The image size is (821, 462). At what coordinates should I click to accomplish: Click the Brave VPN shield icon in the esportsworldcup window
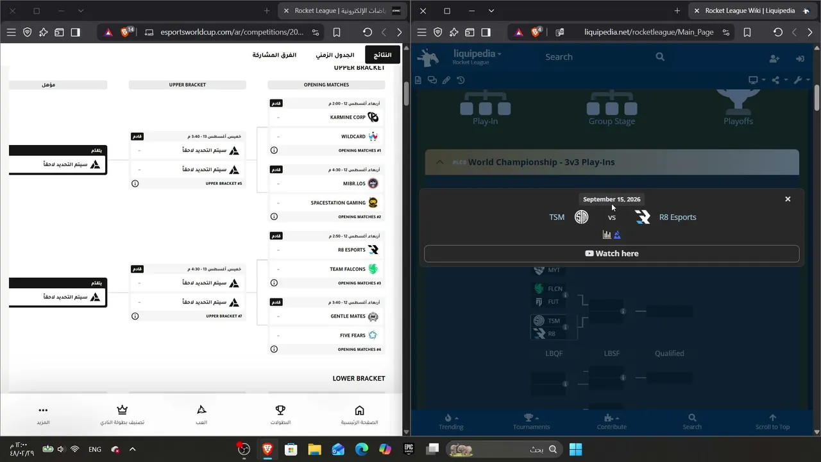tap(27, 32)
